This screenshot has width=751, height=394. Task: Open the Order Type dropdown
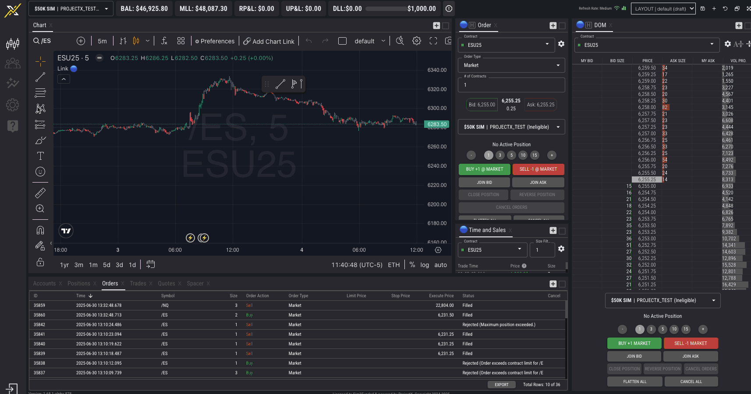click(x=511, y=65)
